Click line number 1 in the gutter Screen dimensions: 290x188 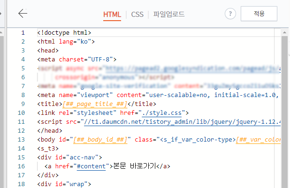(x=23, y=33)
